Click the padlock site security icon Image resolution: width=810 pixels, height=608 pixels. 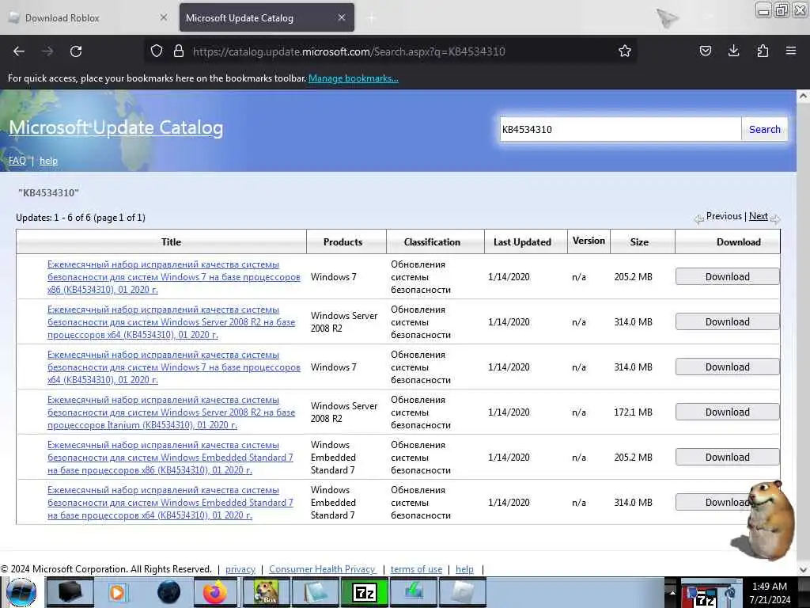pyautogui.click(x=179, y=51)
